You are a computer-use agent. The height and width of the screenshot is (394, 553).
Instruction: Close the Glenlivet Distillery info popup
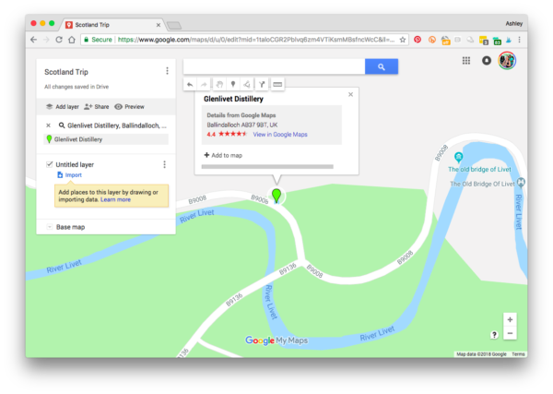[x=350, y=95]
